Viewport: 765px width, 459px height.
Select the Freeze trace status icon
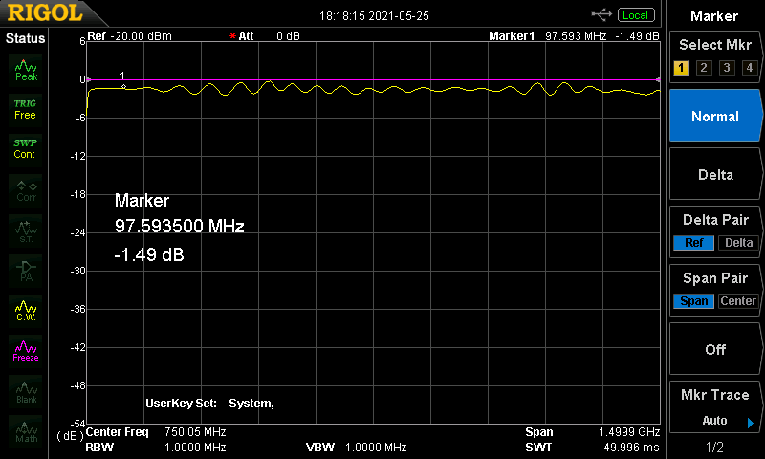pos(26,351)
